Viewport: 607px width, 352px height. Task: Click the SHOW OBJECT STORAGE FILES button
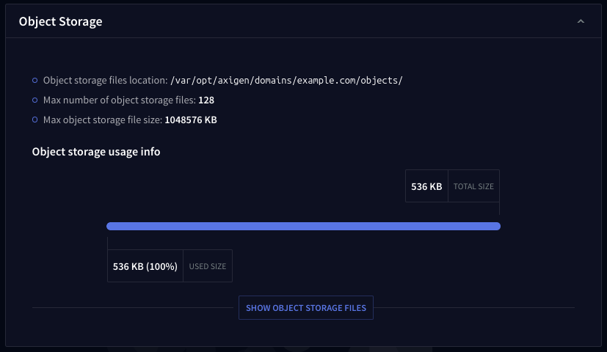[306, 308]
